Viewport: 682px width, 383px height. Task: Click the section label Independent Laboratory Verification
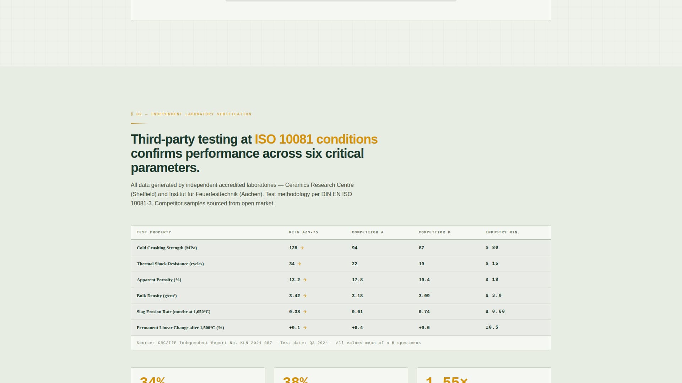pos(191,114)
